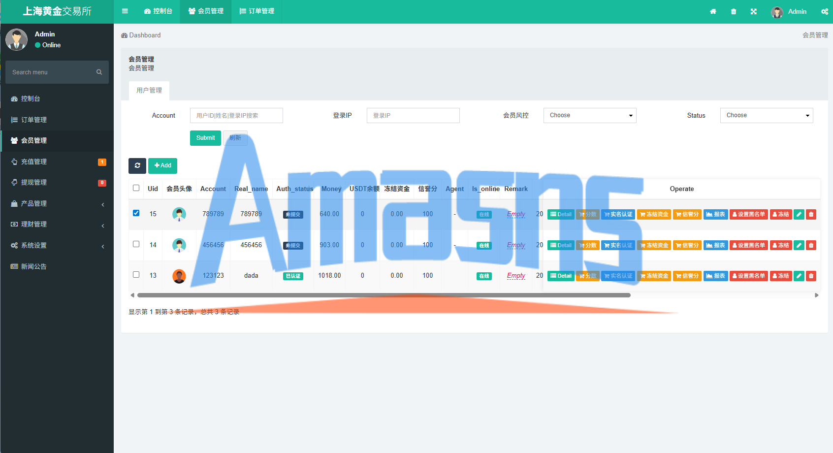Click 设置黑名单 button for Uid 15
This screenshot has height=453, width=833.
(749, 214)
